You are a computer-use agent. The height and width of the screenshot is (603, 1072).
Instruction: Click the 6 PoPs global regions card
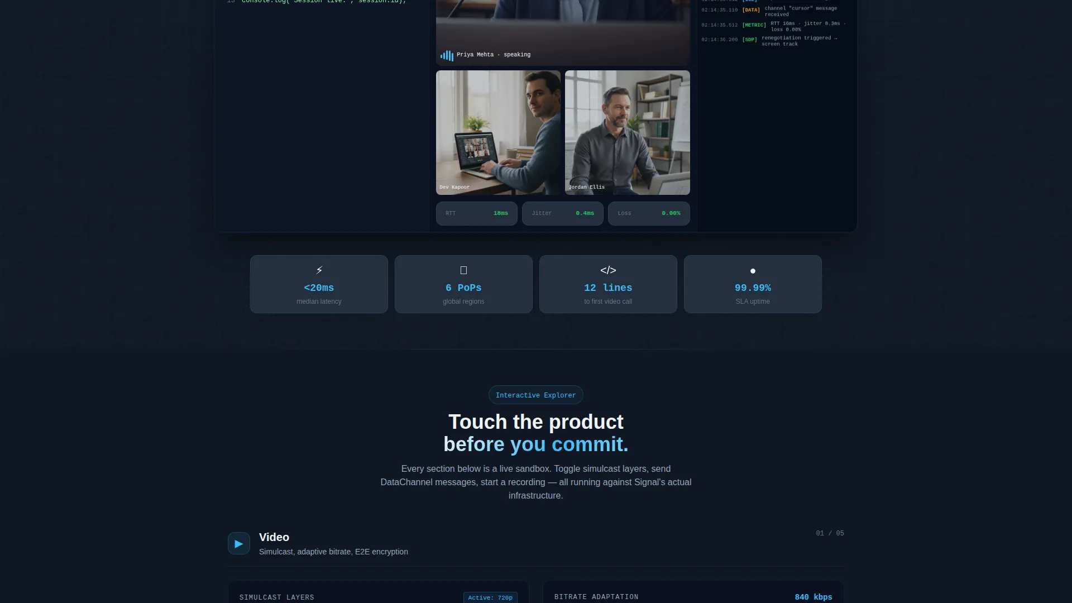pos(463,284)
